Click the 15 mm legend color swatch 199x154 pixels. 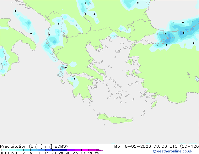pyautogui.click(x=49, y=150)
